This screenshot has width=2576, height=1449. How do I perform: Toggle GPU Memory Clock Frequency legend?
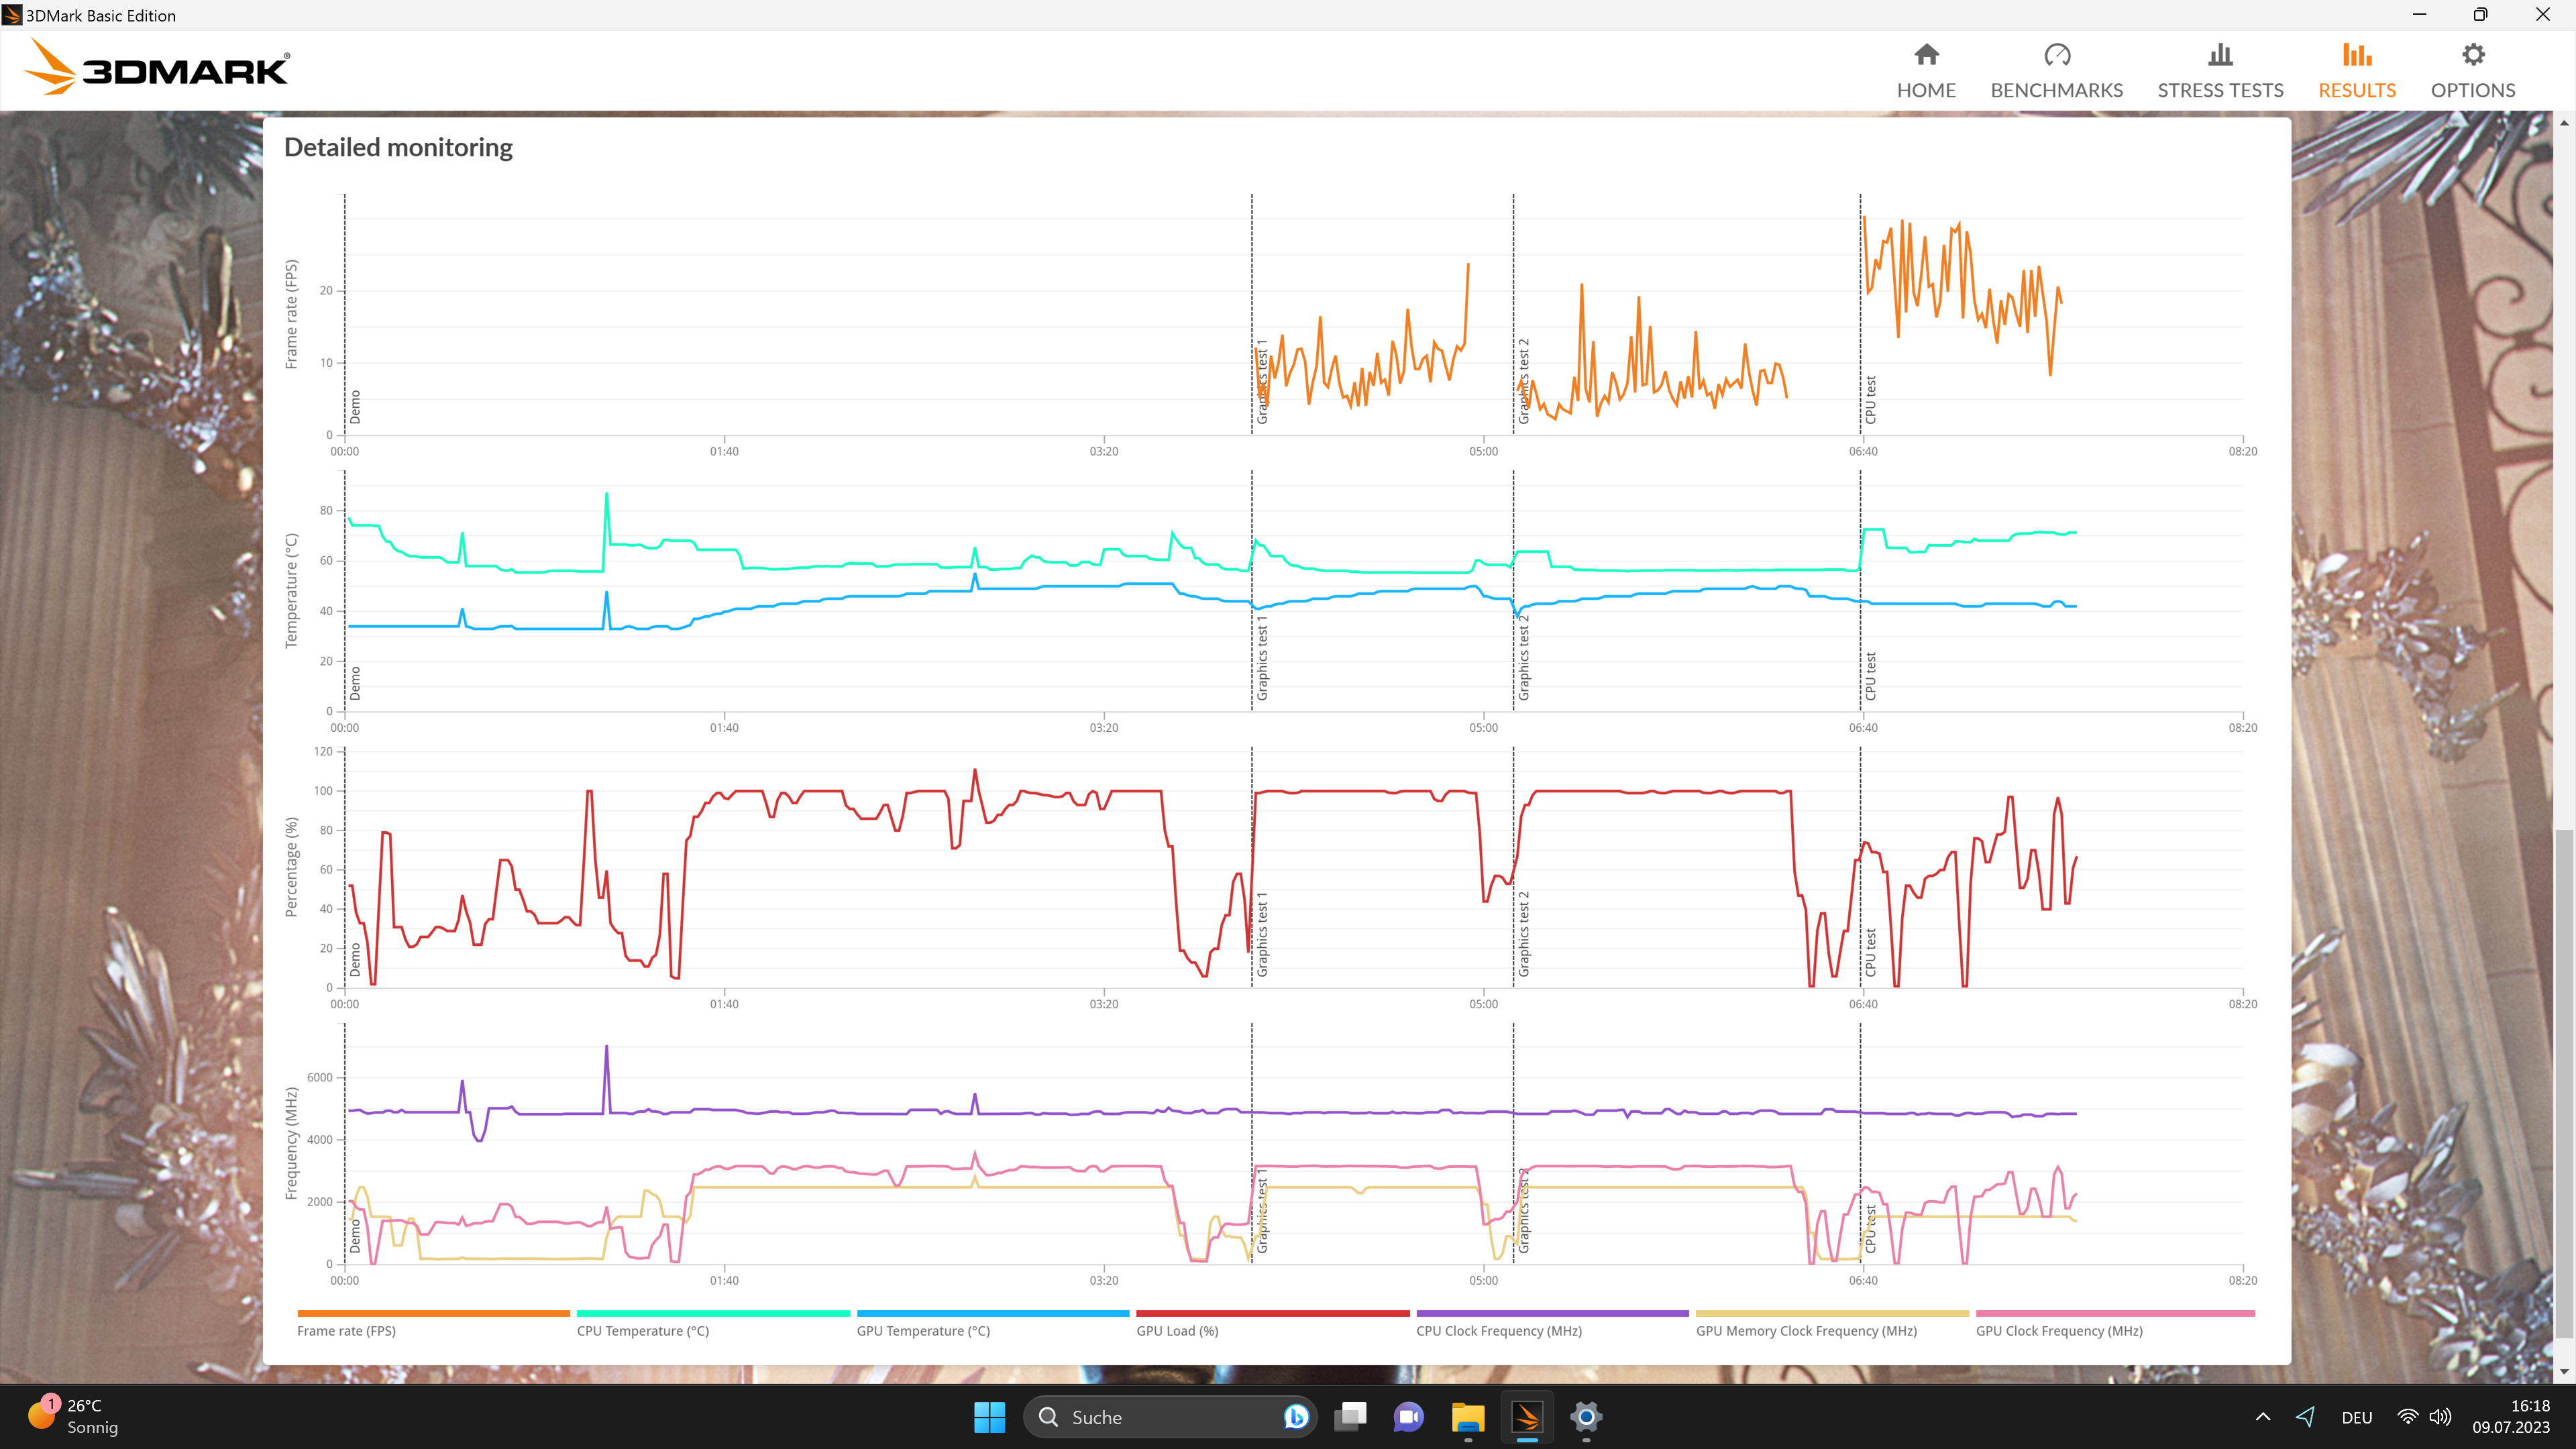pyautogui.click(x=1805, y=1330)
